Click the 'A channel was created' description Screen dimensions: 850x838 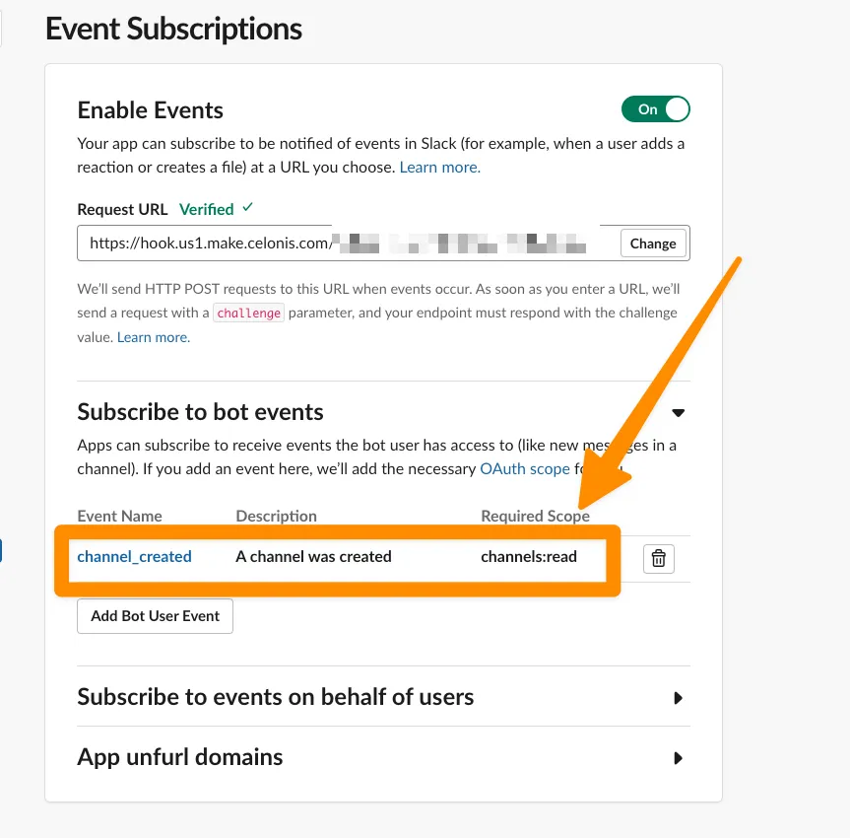pyautogui.click(x=314, y=557)
